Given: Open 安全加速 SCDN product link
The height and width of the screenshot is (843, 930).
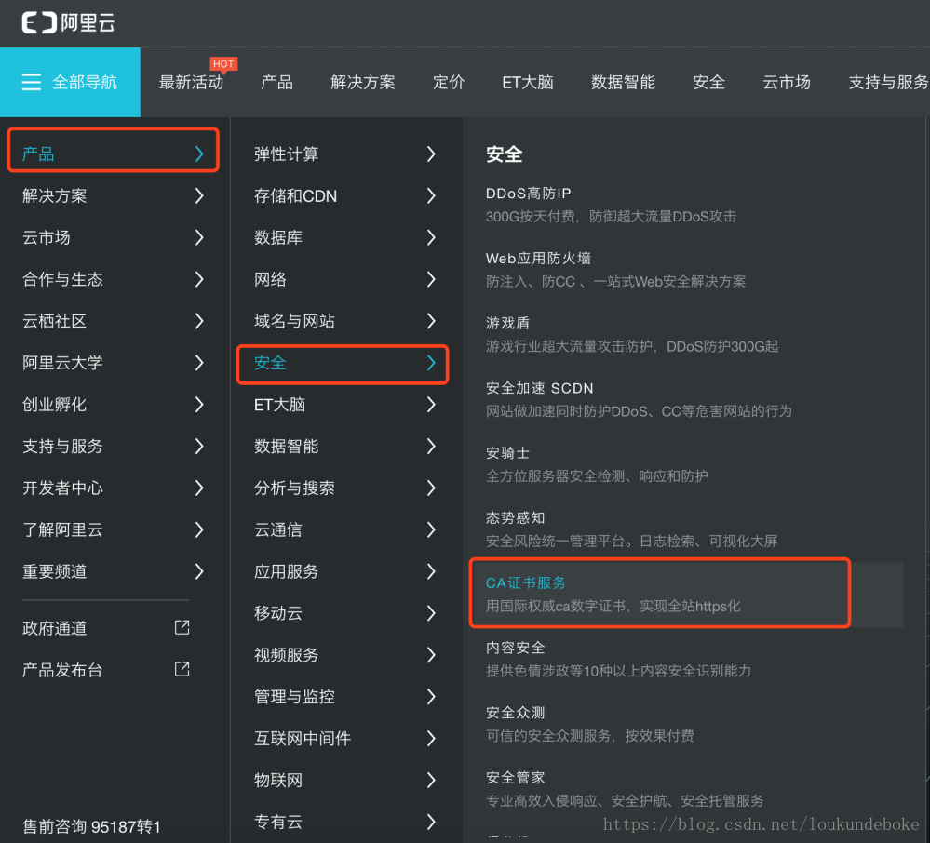Looking at the screenshot, I should point(540,388).
